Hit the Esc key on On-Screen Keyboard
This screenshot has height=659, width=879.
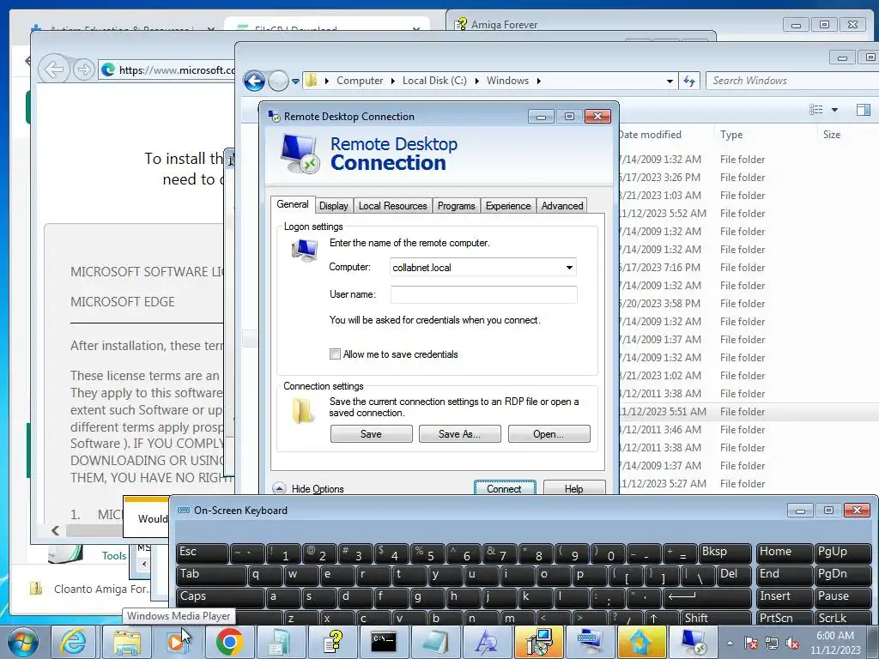coord(202,553)
